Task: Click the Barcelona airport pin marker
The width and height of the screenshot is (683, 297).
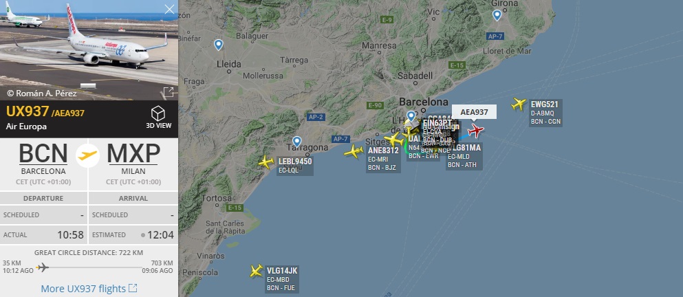Action: 411,115
